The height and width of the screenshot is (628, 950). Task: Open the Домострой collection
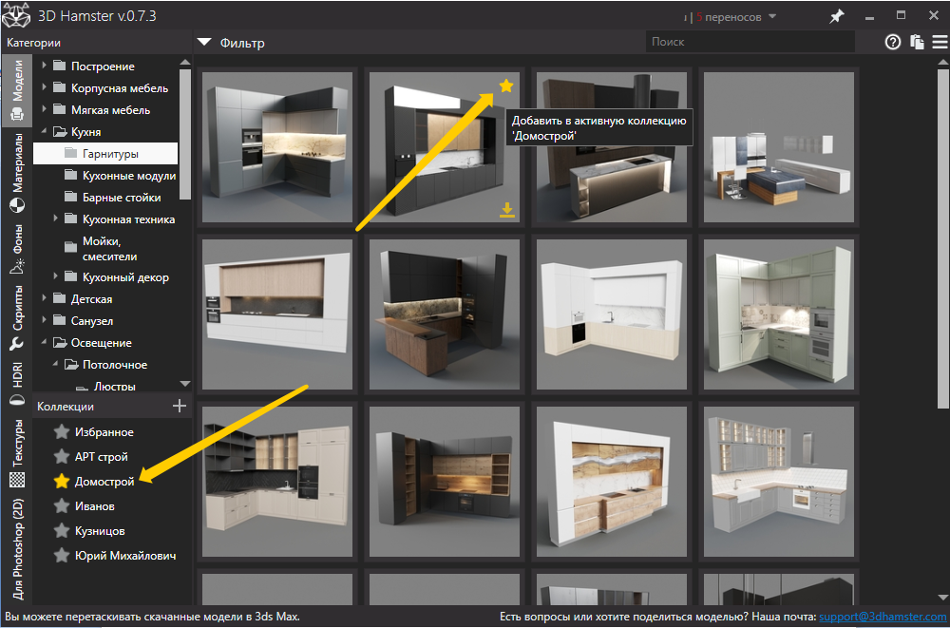coord(104,482)
